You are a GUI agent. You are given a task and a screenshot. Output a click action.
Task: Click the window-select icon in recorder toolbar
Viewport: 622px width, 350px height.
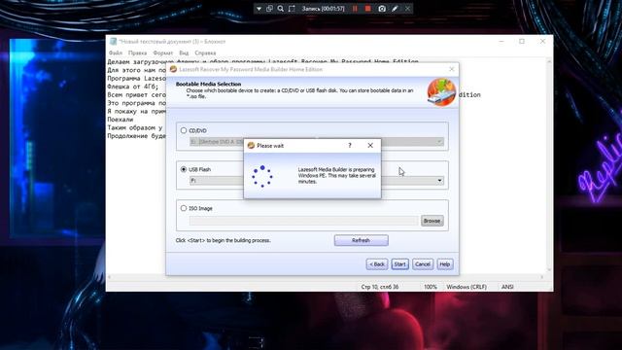pos(269,9)
